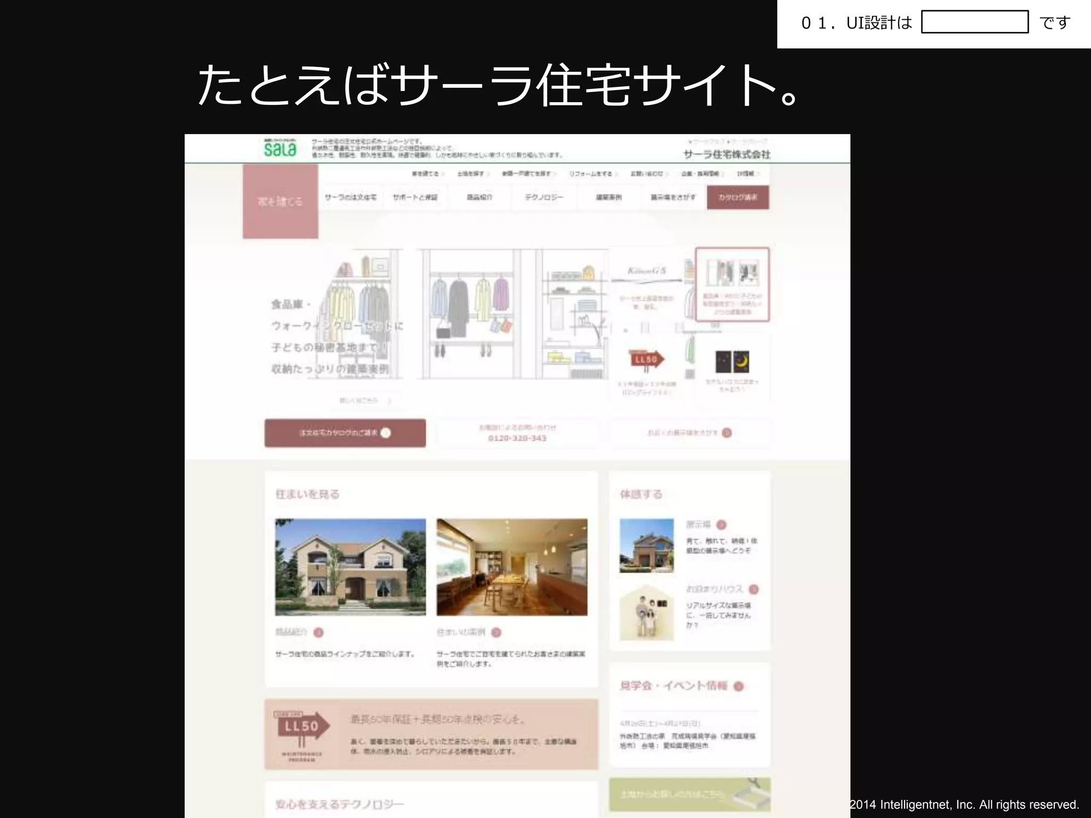Click the green 土地からお探しの方はこちら banner

pyautogui.click(x=690, y=794)
